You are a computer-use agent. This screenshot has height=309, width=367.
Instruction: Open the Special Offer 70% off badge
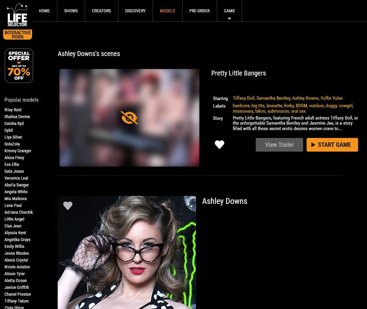[19, 66]
